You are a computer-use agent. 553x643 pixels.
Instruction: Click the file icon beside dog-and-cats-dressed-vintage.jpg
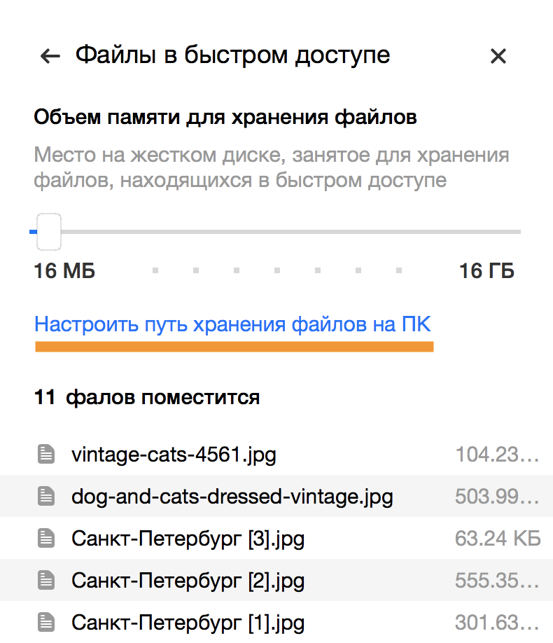click(x=46, y=497)
